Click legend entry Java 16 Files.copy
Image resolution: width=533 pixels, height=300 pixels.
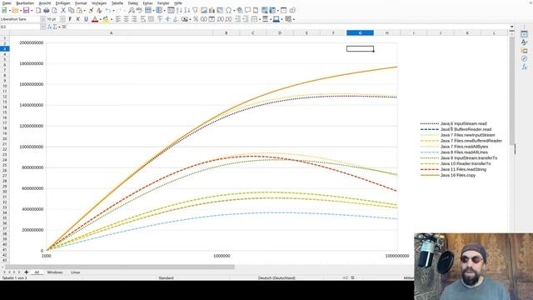457,175
